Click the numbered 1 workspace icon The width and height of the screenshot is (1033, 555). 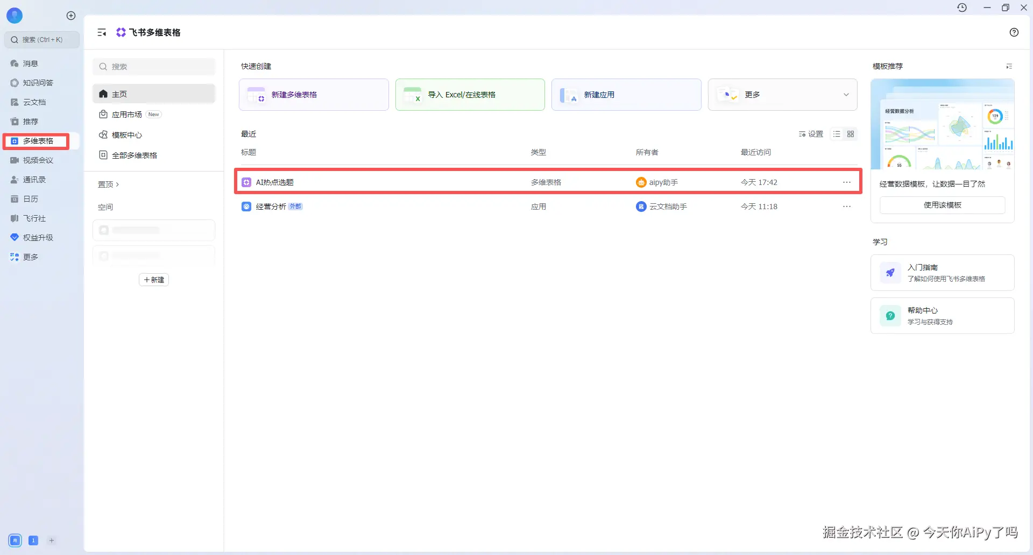pos(33,540)
